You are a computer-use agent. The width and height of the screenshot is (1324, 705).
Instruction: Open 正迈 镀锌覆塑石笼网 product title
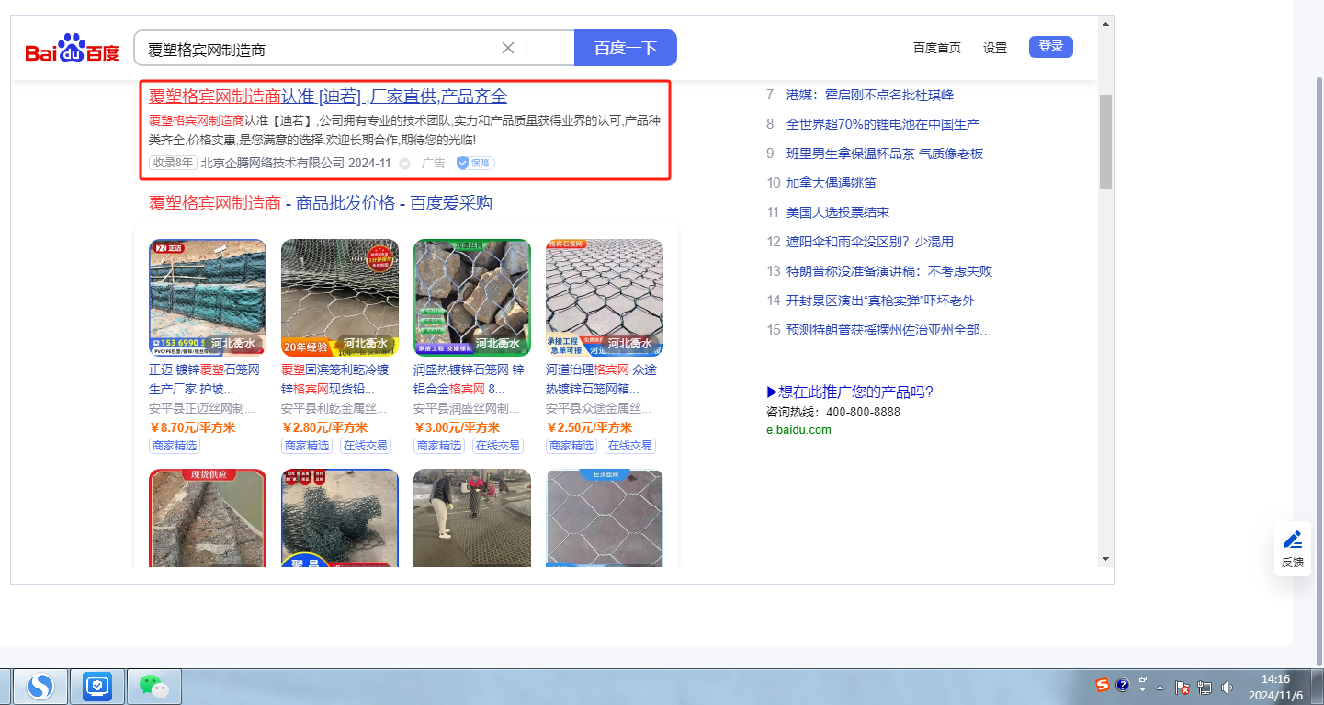[204, 379]
